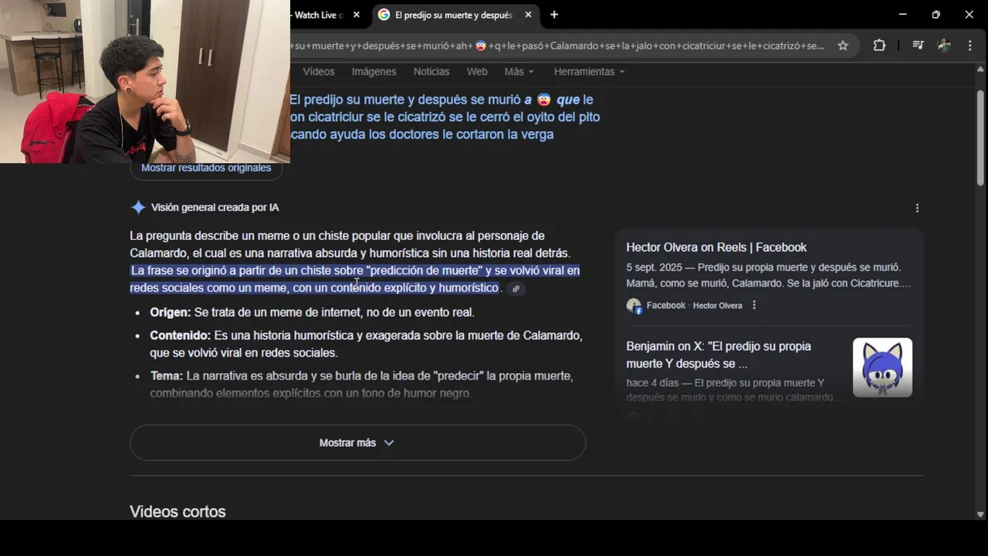Click the Tema bullet text

click(361, 385)
